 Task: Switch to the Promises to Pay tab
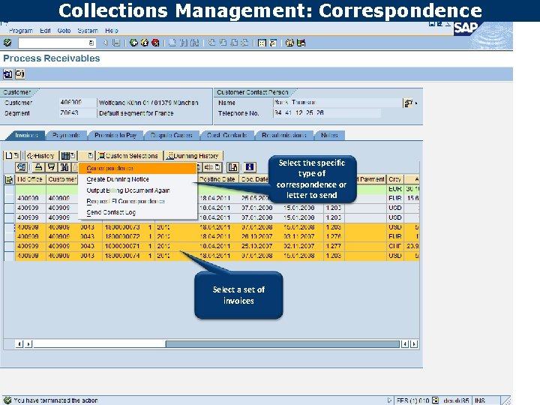click(x=115, y=135)
